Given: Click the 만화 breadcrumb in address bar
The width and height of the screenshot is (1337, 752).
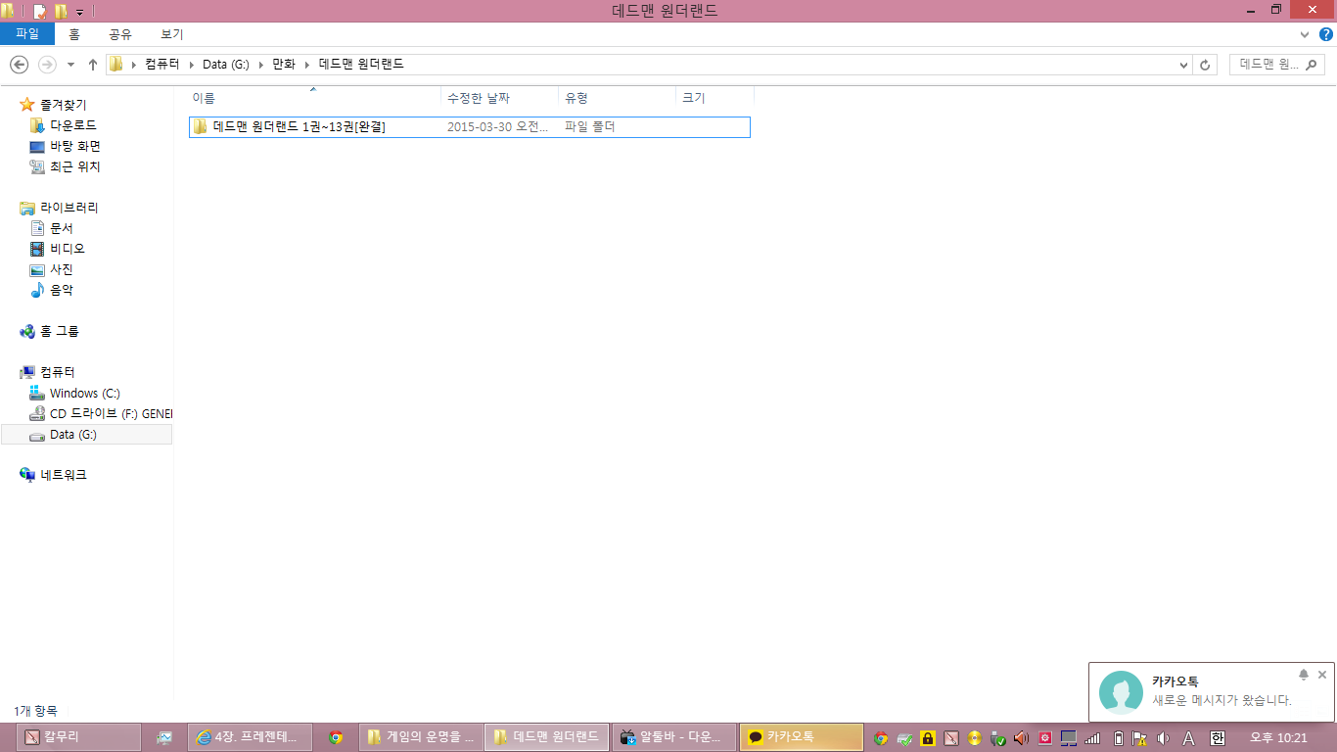Looking at the screenshot, I should [x=284, y=65].
